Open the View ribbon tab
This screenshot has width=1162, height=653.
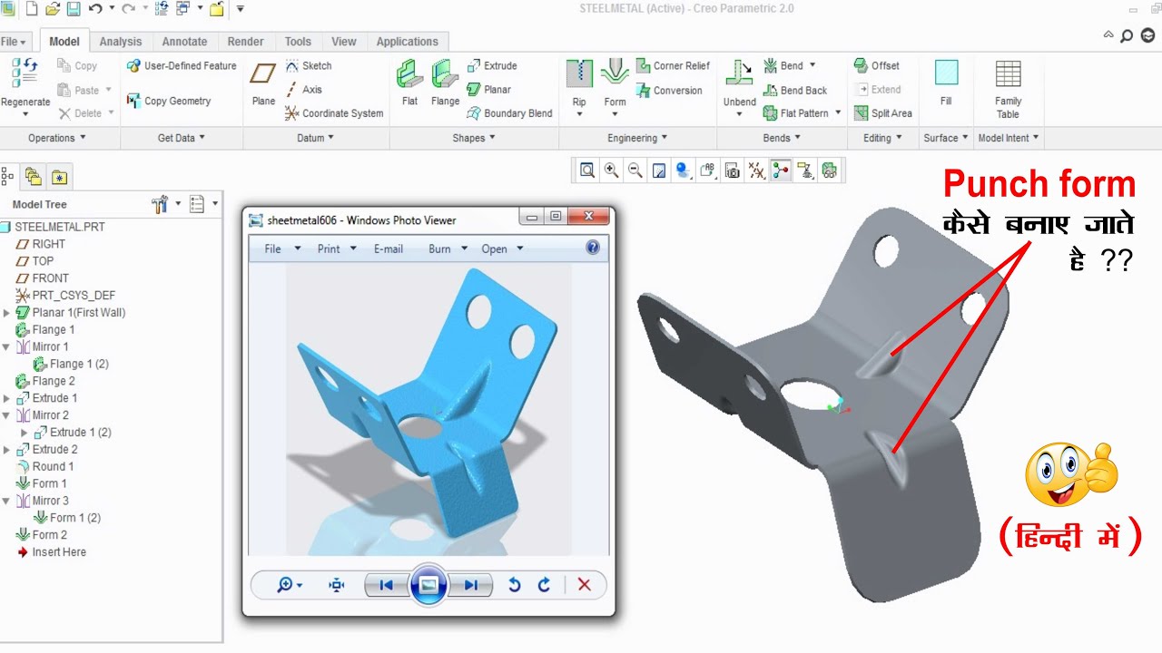pyautogui.click(x=344, y=42)
